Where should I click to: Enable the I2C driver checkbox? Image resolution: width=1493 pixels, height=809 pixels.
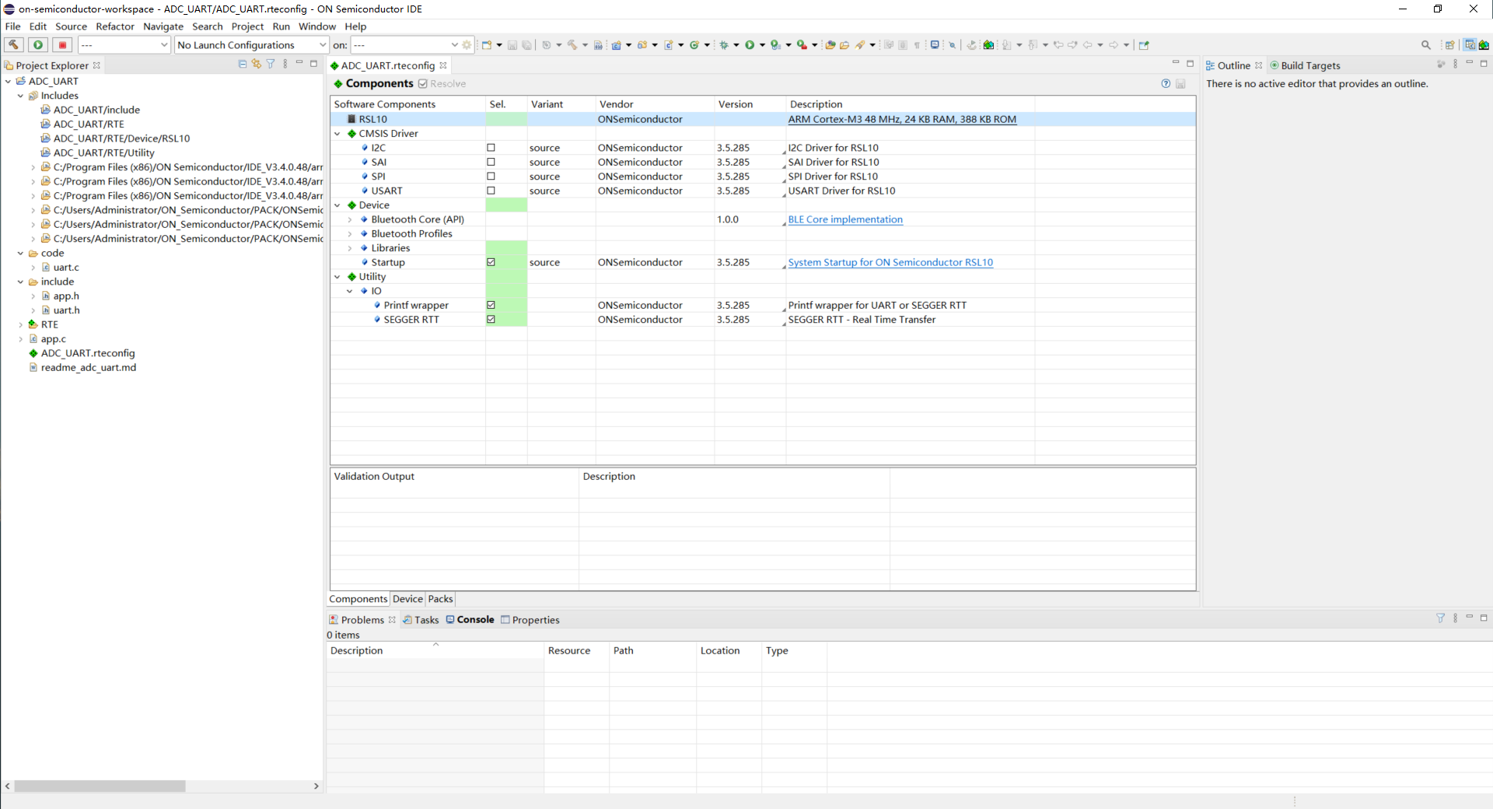491,148
